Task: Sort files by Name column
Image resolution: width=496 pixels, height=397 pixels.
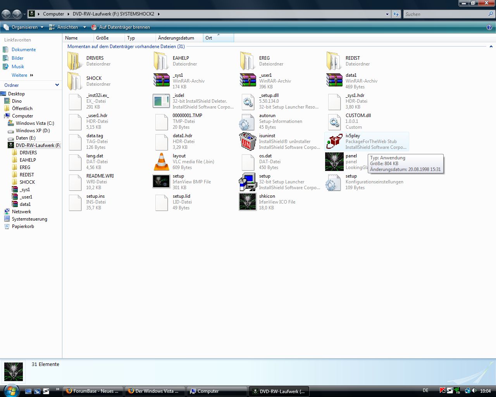Action: coord(78,38)
